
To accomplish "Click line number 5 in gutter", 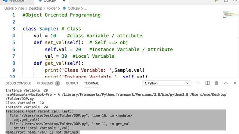I will coord(14,42).
